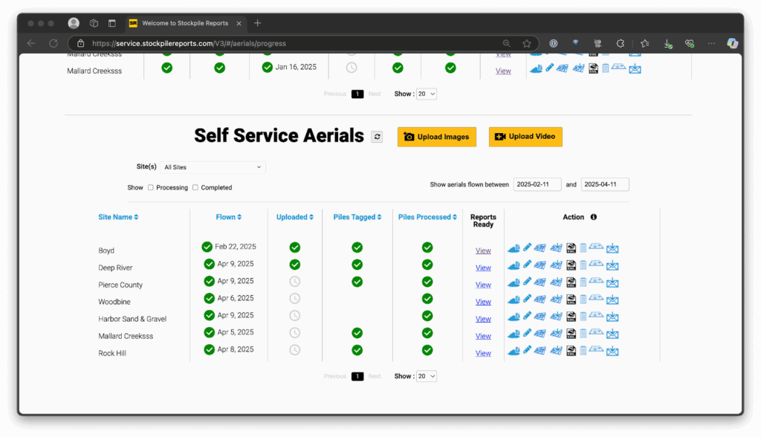The width and height of the screenshot is (761, 437).
Task: Open the Site(s) All Sites dropdown
Action: (213, 167)
